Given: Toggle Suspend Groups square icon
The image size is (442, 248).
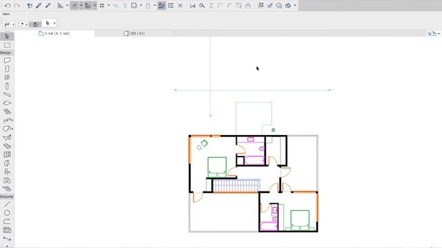Looking at the screenshot, I should click(x=134, y=6).
